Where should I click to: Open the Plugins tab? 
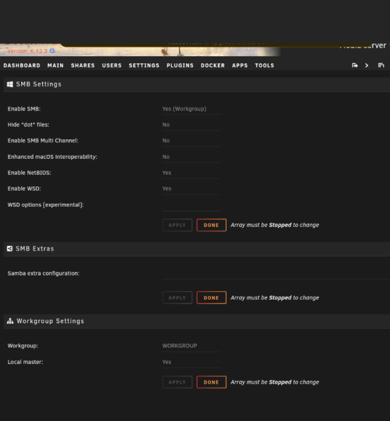(180, 66)
